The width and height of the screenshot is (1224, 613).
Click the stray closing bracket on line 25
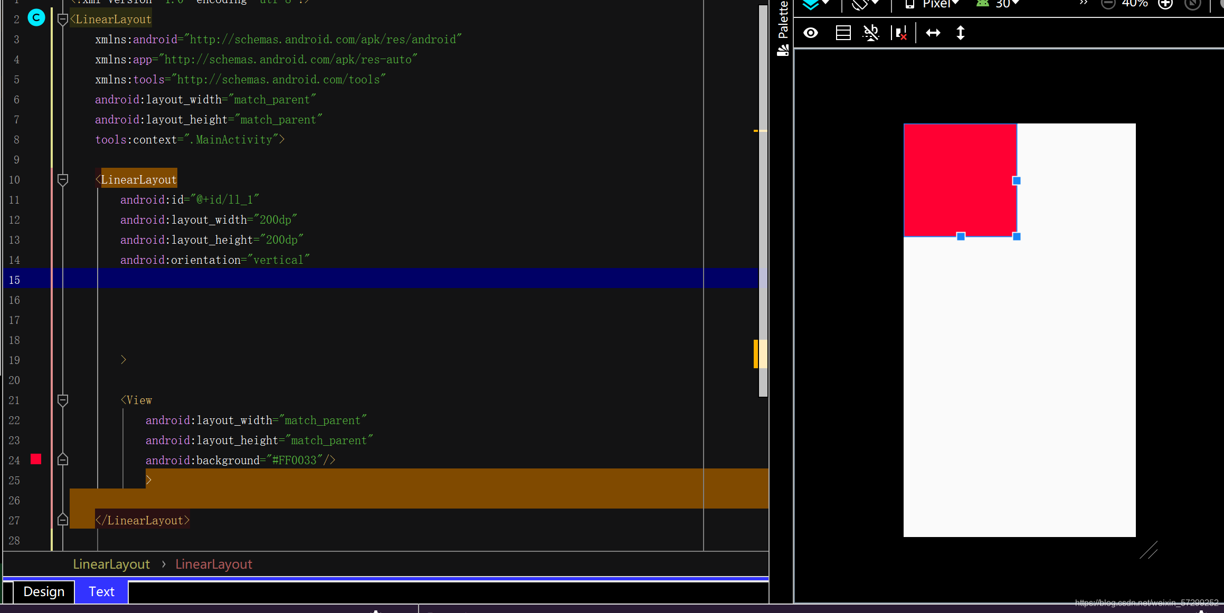coord(149,480)
